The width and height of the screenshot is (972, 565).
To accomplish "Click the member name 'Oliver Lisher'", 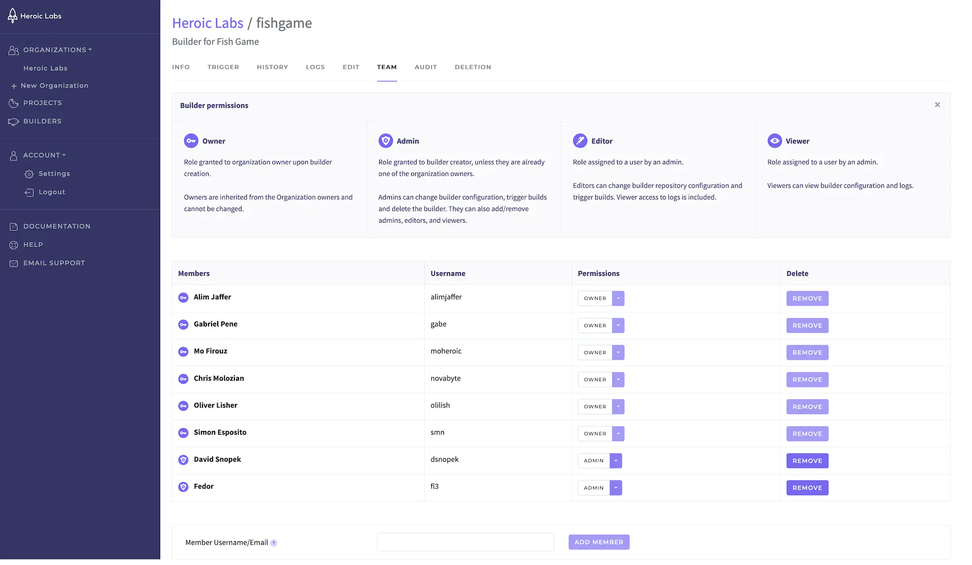I will [x=216, y=406].
